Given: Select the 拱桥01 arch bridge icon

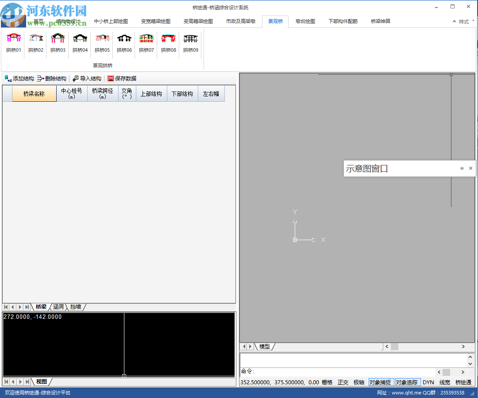Looking at the screenshot, I should 14,43.
